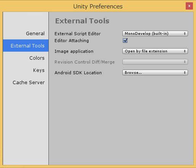The height and width of the screenshot is (168, 196).
Task: Click arrow icon on Open by file extension
Action: (x=185, y=51)
